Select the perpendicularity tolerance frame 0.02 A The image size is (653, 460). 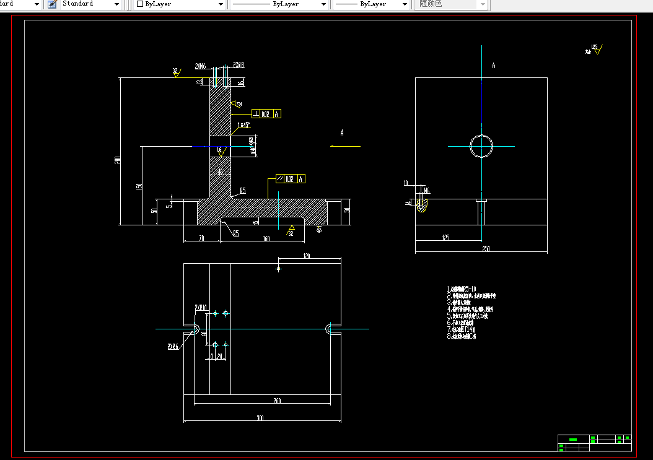(266, 114)
